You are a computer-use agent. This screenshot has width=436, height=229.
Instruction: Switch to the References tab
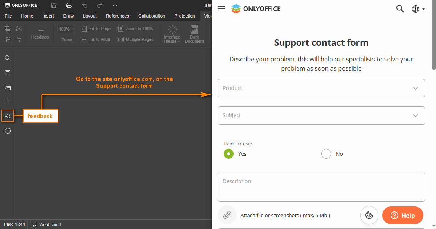point(117,16)
